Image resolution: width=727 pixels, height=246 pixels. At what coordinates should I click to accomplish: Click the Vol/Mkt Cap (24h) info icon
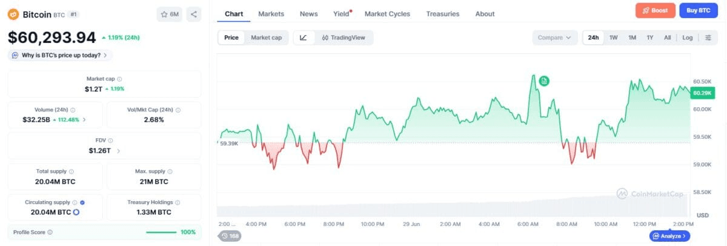click(x=178, y=110)
